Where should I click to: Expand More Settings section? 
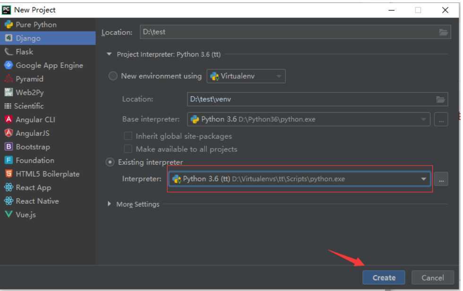(x=109, y=204)
